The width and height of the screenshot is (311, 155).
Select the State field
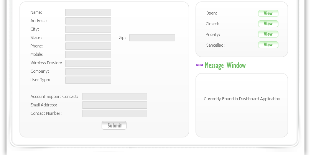point(88,38)
